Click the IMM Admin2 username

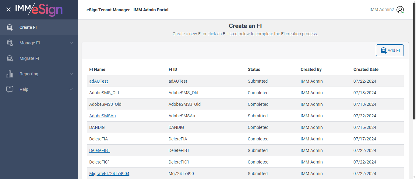[x=382, y=10]
